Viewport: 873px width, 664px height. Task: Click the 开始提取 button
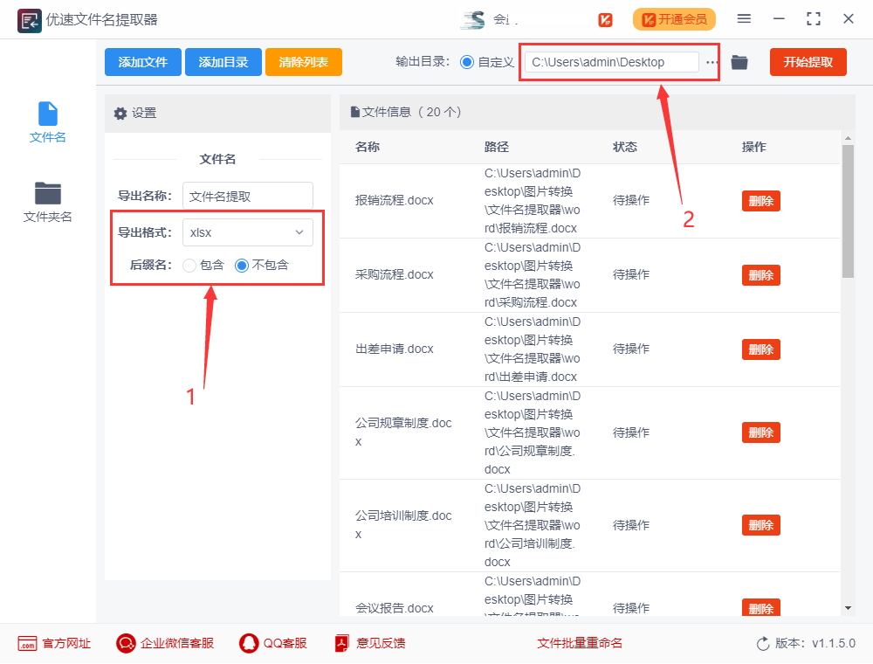pos(808,62)
